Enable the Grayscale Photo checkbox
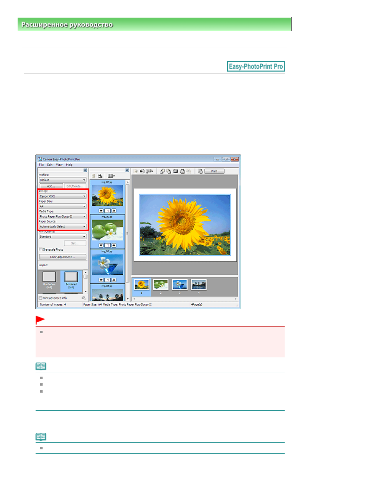 [x=41, y=250]
